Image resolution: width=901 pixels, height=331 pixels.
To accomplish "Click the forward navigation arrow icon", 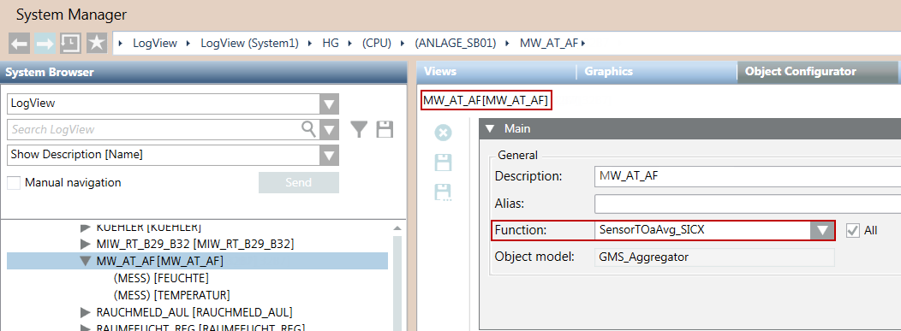I will pyautogui.click(x=45, y=43).
